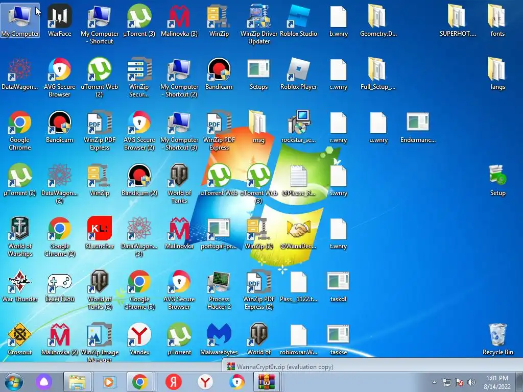Click the Recycle Bin
The image size is (523, 392).
point(497,339)
